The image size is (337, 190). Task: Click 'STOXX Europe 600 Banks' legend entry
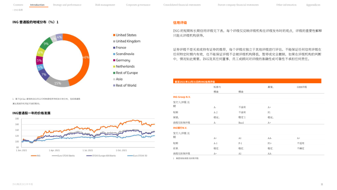pos(101,156)
